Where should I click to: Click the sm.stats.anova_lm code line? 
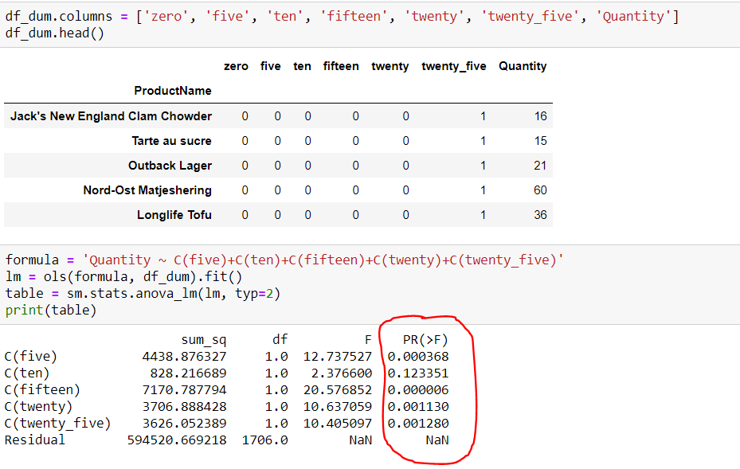(143, 294)
